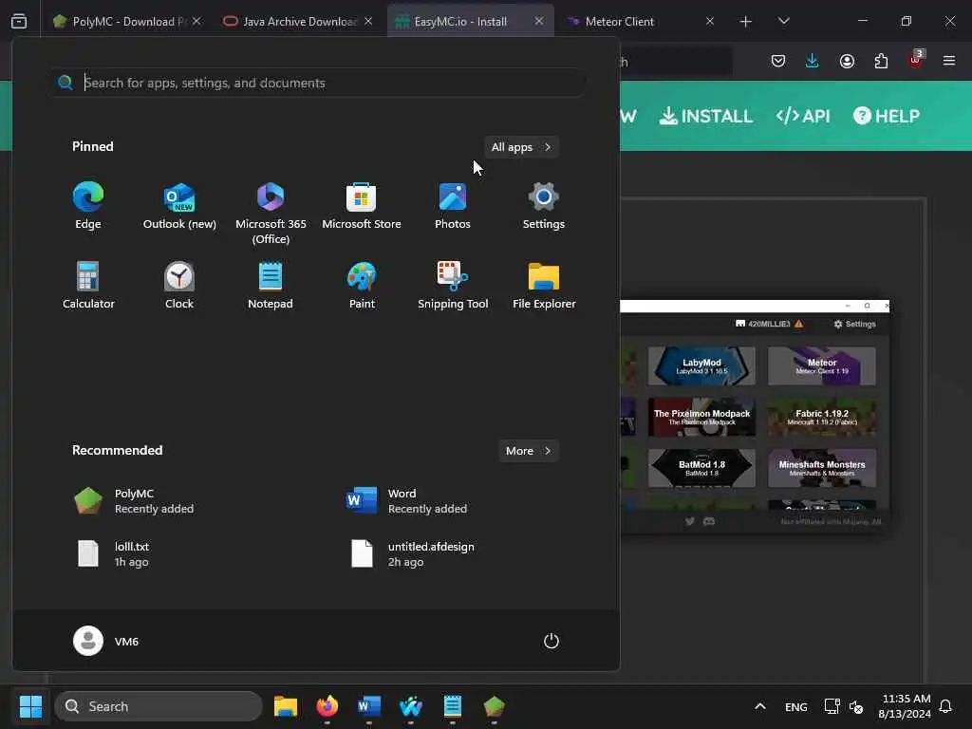
Task: Launch Photos from pinned apps
Action: click(x=453, y=206)
